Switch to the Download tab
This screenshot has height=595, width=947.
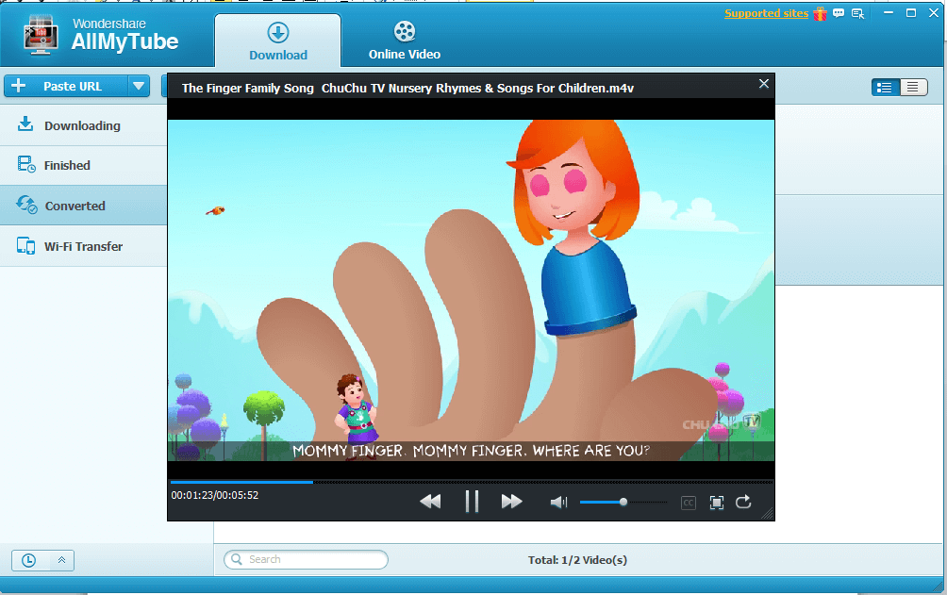pyautogui.click(x=278, y=41)
